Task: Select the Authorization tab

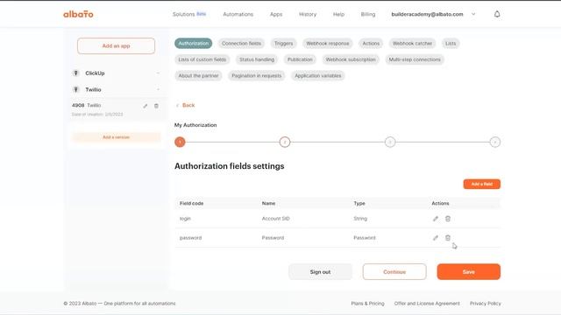Action: pos(193,44)
